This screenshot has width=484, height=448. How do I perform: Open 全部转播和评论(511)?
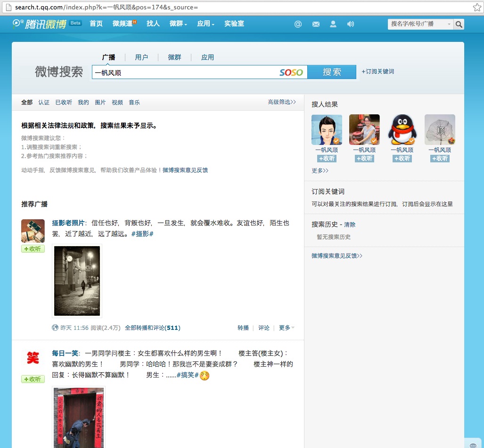click(x=153, y=328)
